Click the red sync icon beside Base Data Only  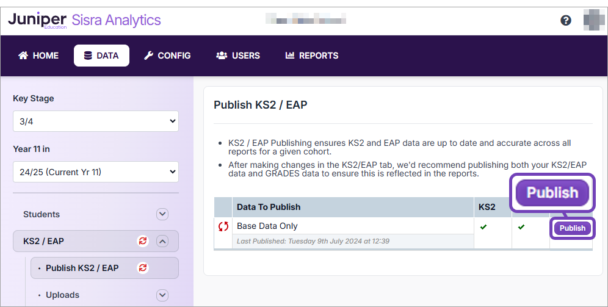click(x=223, y=226)
